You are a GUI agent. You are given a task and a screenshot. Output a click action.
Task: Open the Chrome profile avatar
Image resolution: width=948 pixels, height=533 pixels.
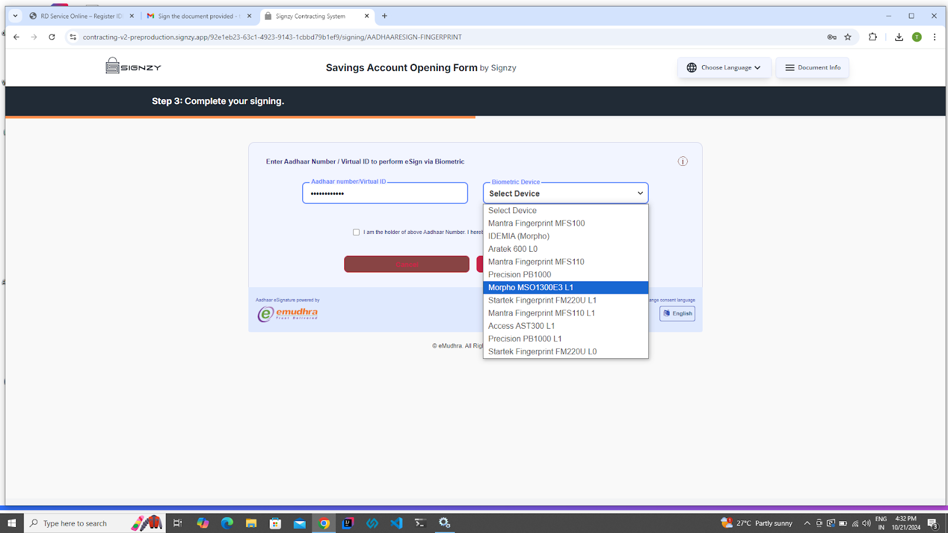pos(917,37)
